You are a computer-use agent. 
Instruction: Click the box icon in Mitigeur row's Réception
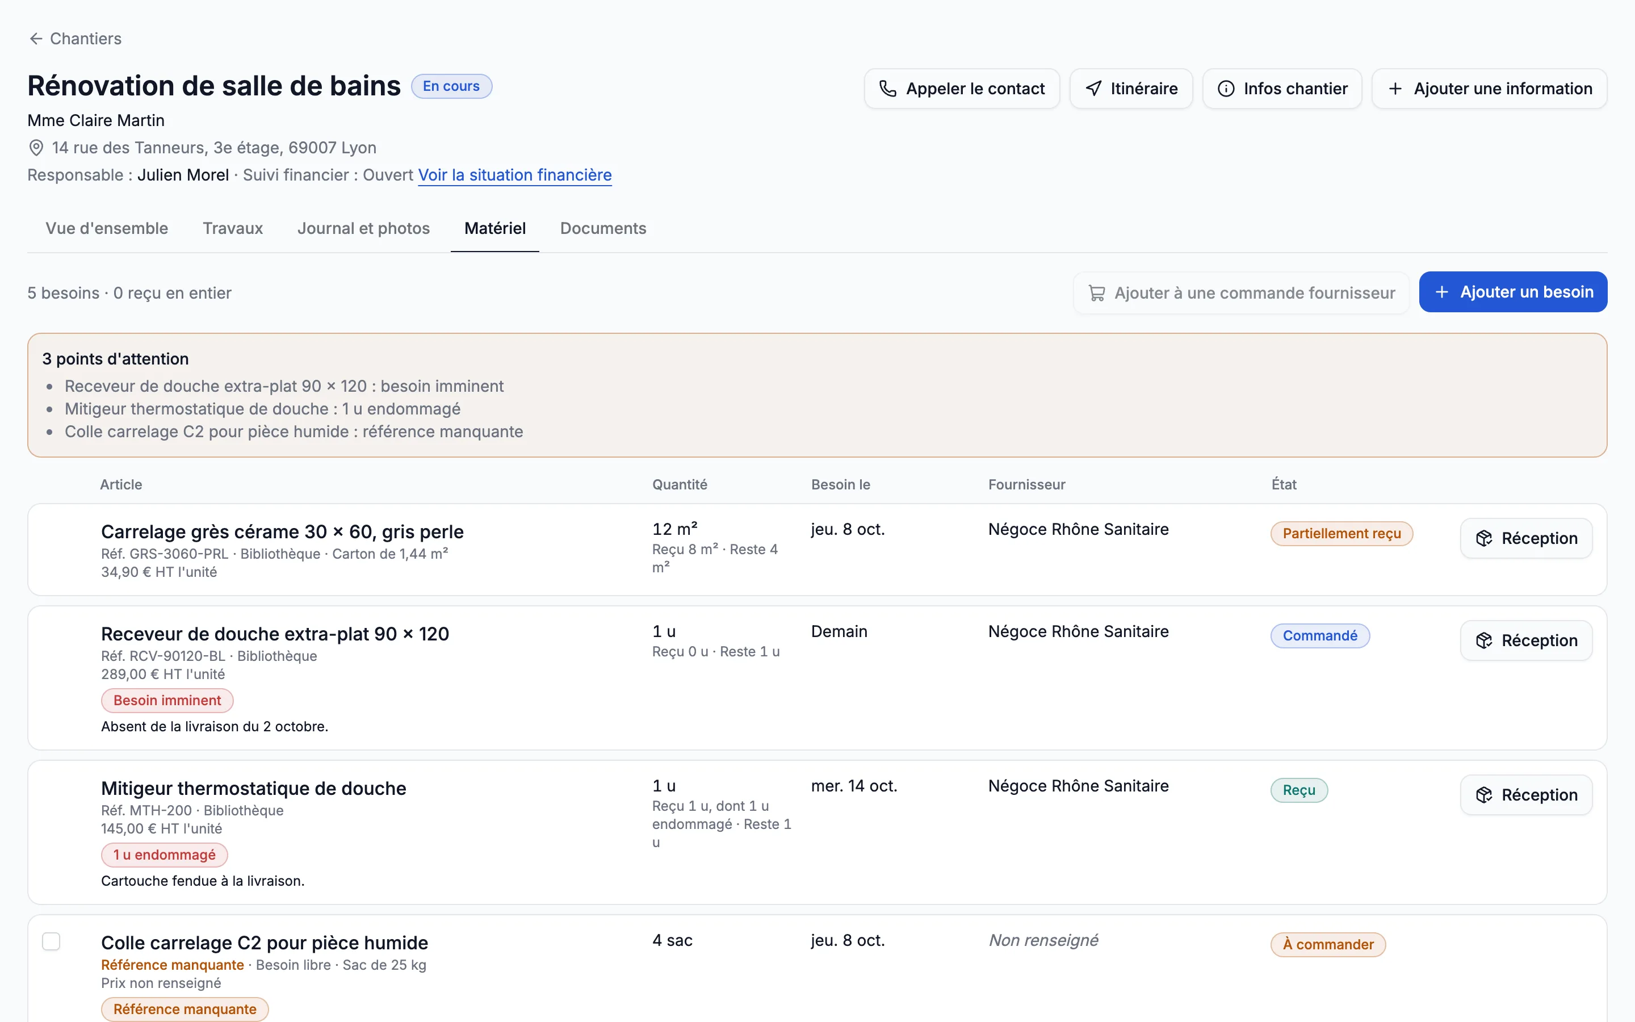(x=1483, y=795)
